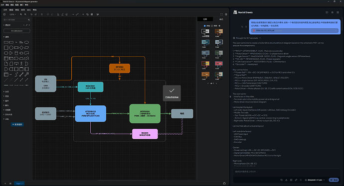Click the insert plus icon in toolbar

pyautogui.click(x=83, y=14)
